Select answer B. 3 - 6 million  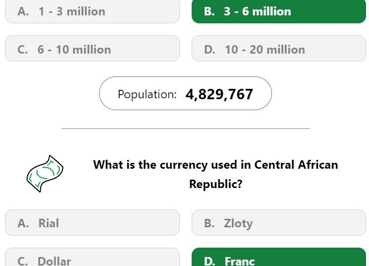(x=279, y=11)
